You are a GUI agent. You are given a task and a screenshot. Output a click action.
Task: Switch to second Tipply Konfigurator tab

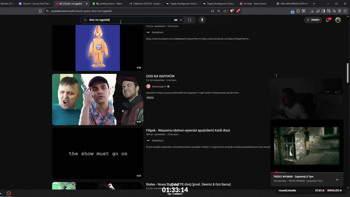tap(218, 4)
